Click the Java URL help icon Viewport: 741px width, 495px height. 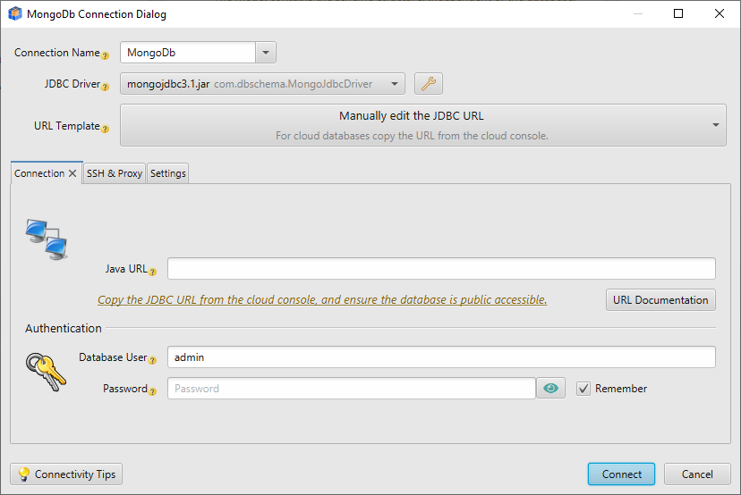152,272
